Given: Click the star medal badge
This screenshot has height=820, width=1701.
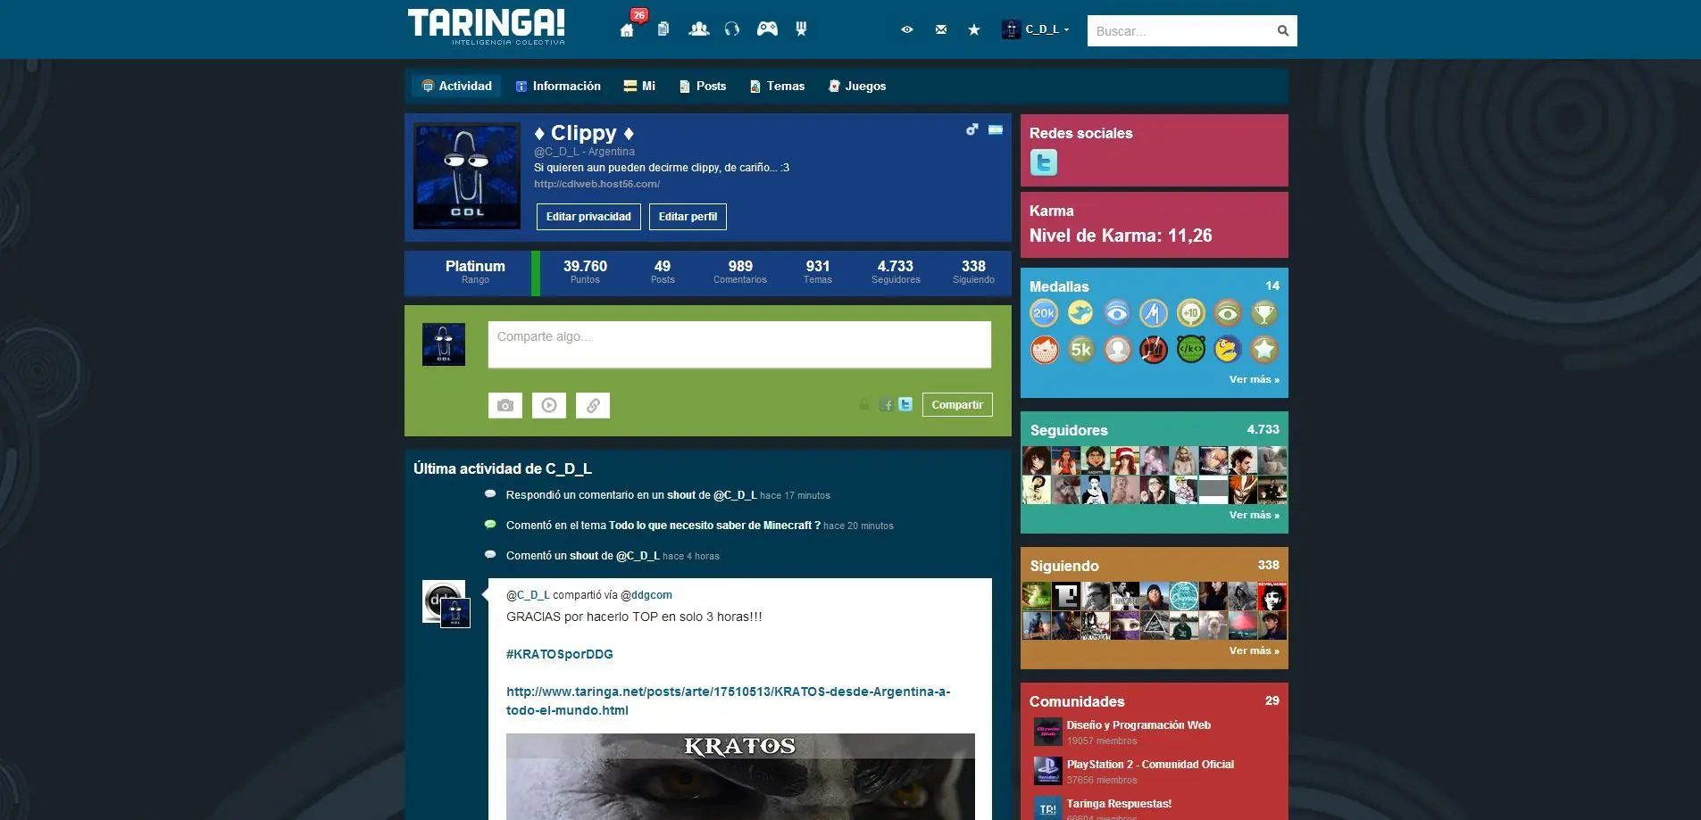Looking at the screenshot, I should point(1263,350).
